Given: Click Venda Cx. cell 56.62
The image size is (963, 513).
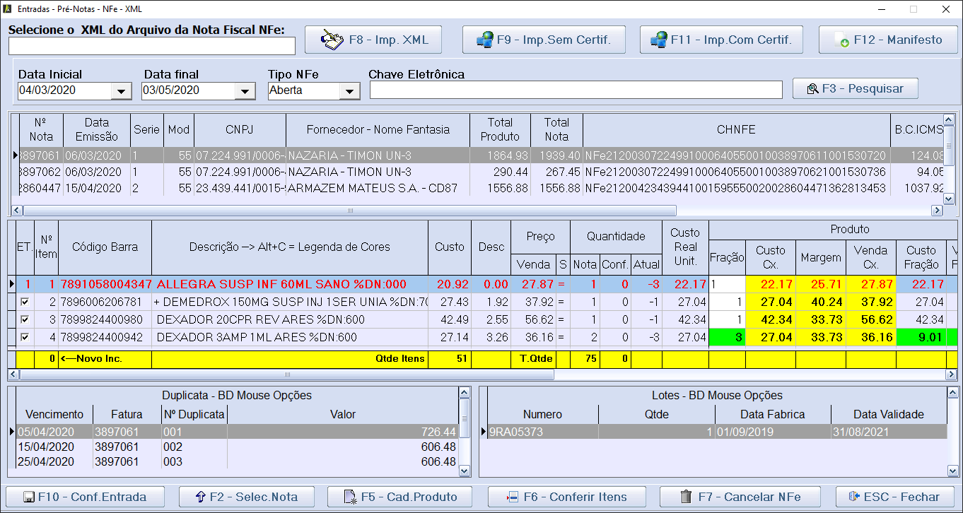Looking at the screenshot, I should point(870,320).
